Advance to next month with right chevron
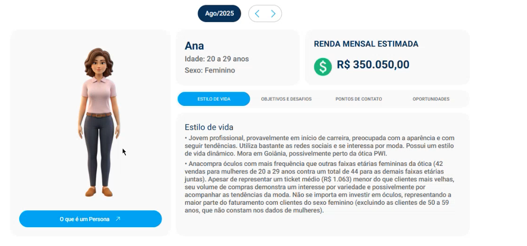 [273, 14]
